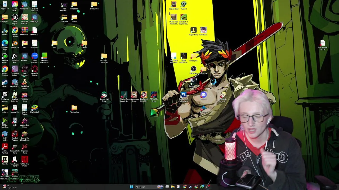This screenshot has height=190, width=339.
Task: Open NVIDIA Broadcast shortcut
Action: pyautogui.click(x=5, y=123)
